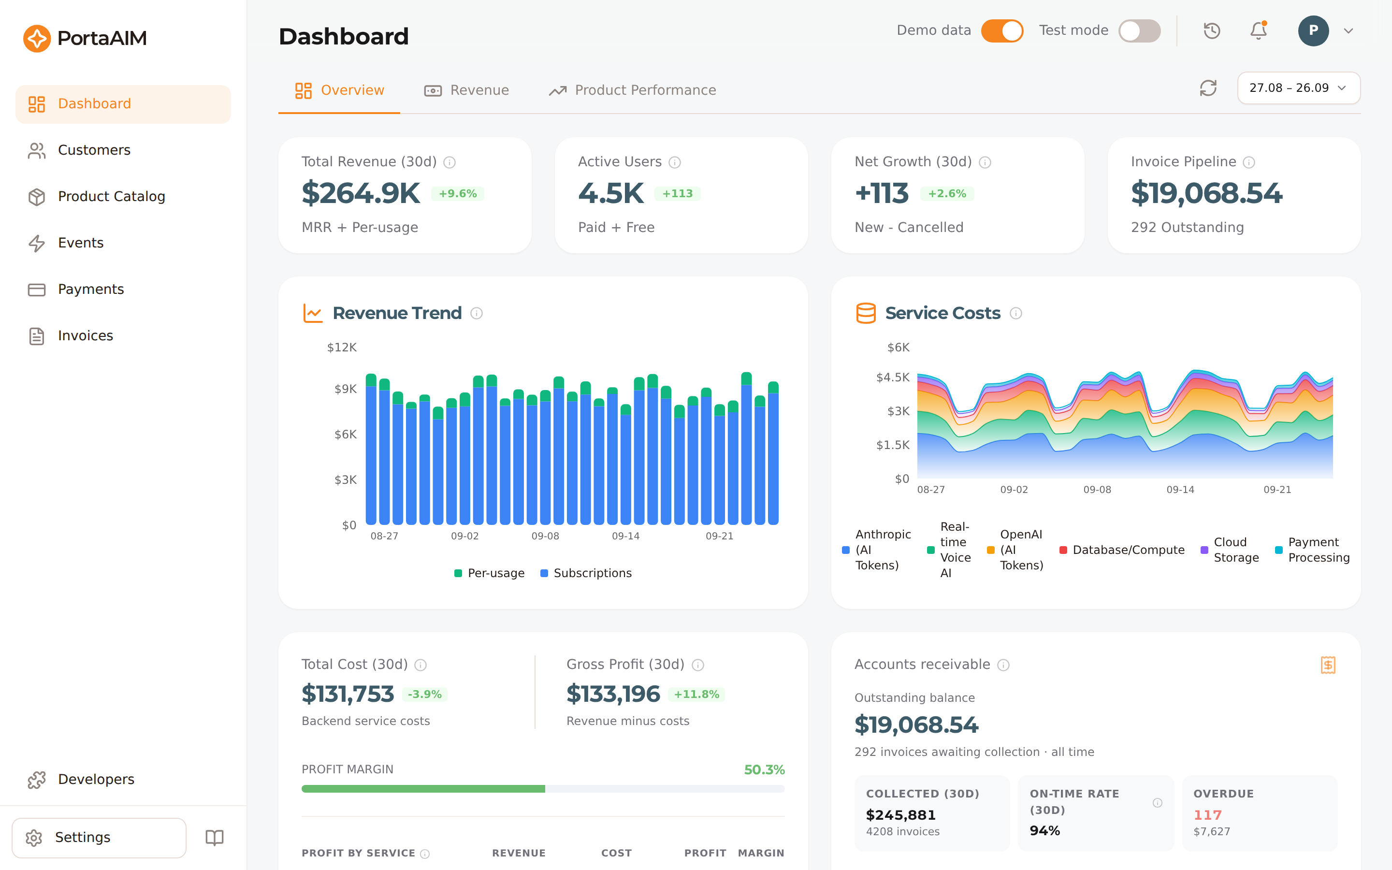Toggle Subscriptions series in Revenue Trend legend
The width and height of the screenshot is (1392, 870).
[x=586, y=573]
